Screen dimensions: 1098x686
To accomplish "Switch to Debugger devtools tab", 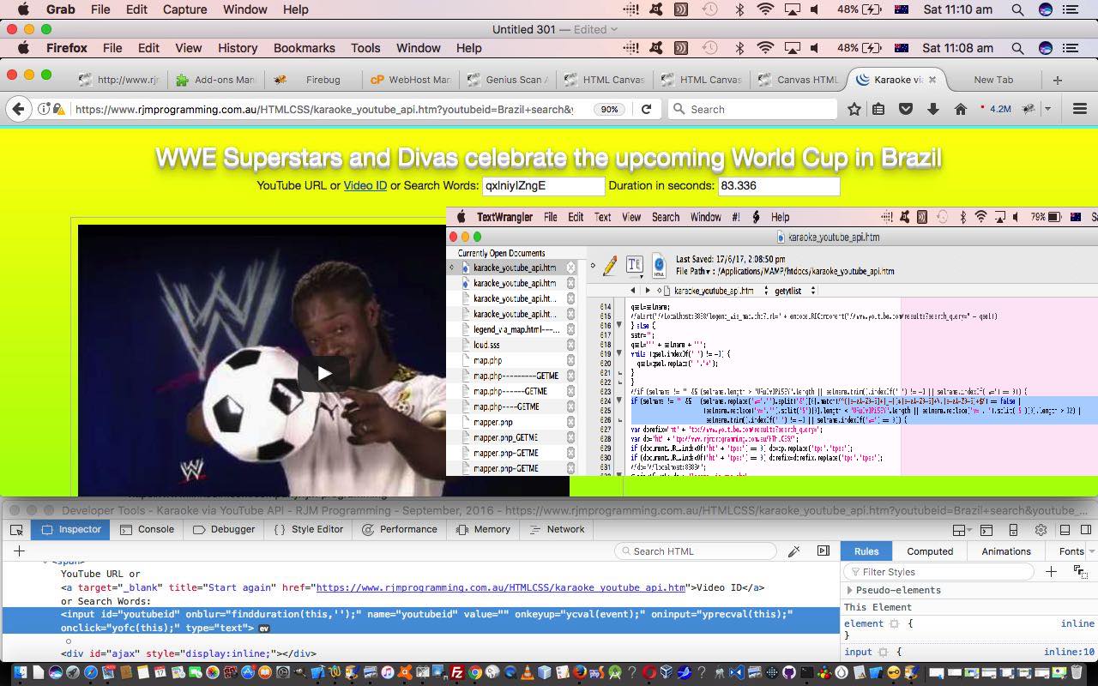I will point(224,529).
